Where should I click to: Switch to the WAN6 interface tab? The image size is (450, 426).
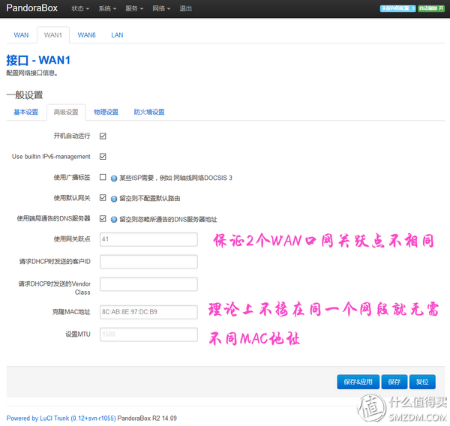click(x=87, y=35)
